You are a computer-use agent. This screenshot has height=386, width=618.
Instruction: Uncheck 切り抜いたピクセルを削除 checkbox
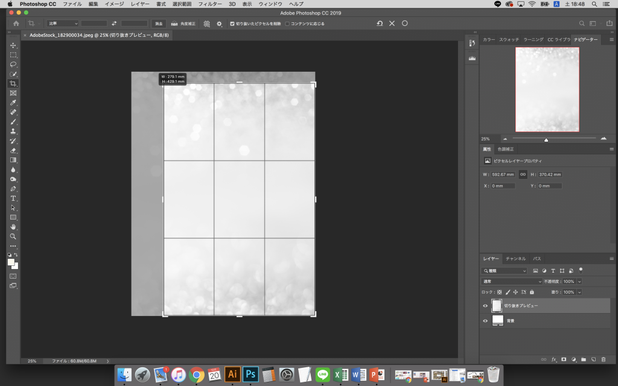232,24
